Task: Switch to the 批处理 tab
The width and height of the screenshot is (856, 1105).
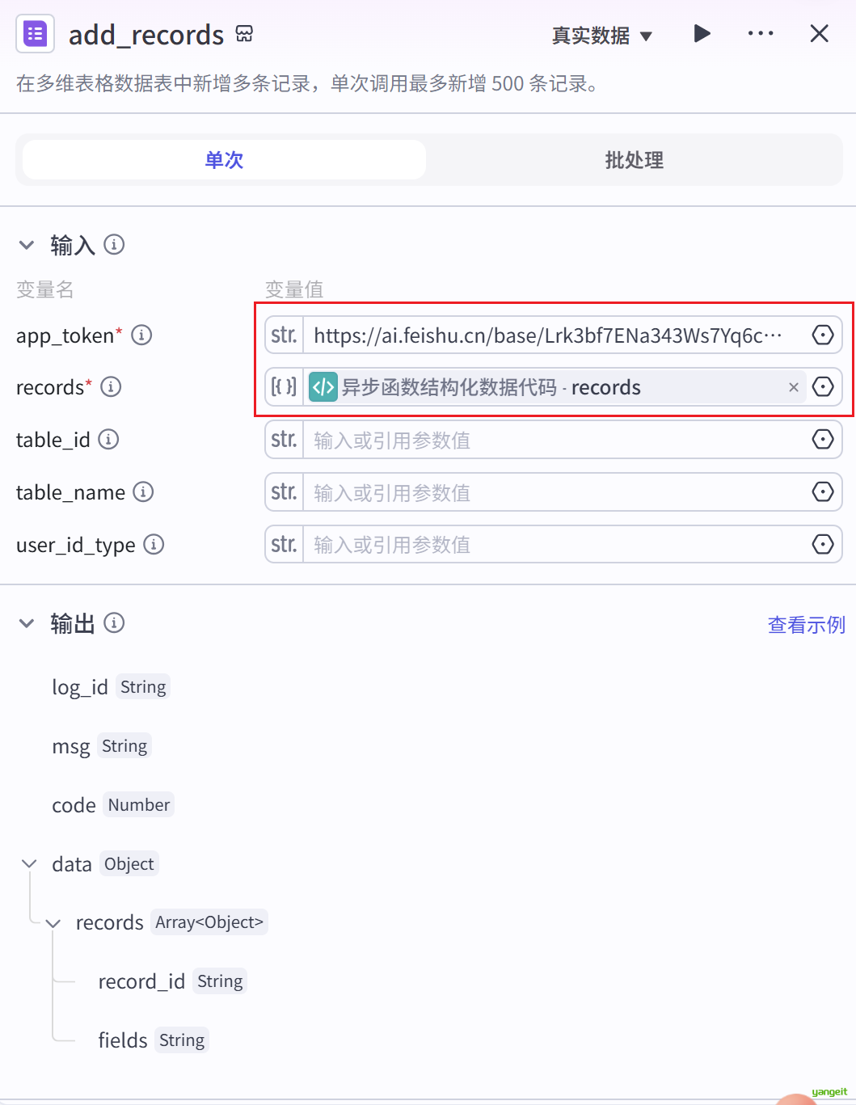Action: coord(634,160)
